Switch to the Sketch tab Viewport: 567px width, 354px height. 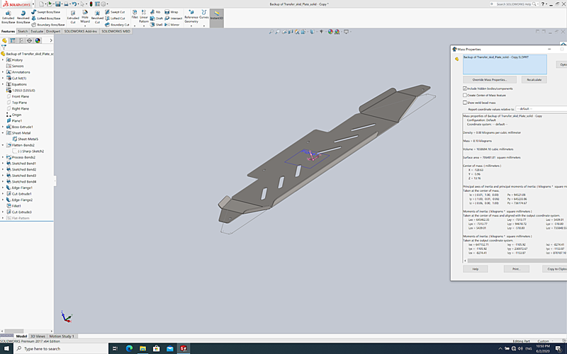pos(23,32)
